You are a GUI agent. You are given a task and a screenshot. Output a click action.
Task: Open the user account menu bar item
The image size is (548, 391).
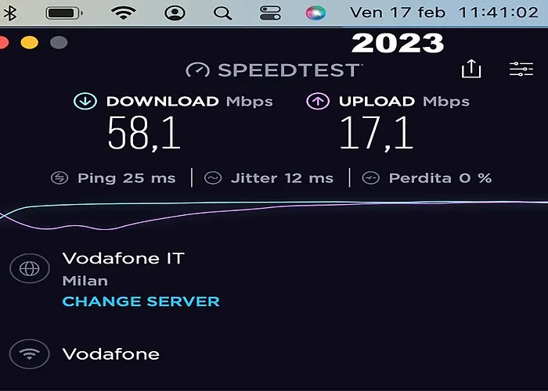pyautogui.click(x=175, y=13)
